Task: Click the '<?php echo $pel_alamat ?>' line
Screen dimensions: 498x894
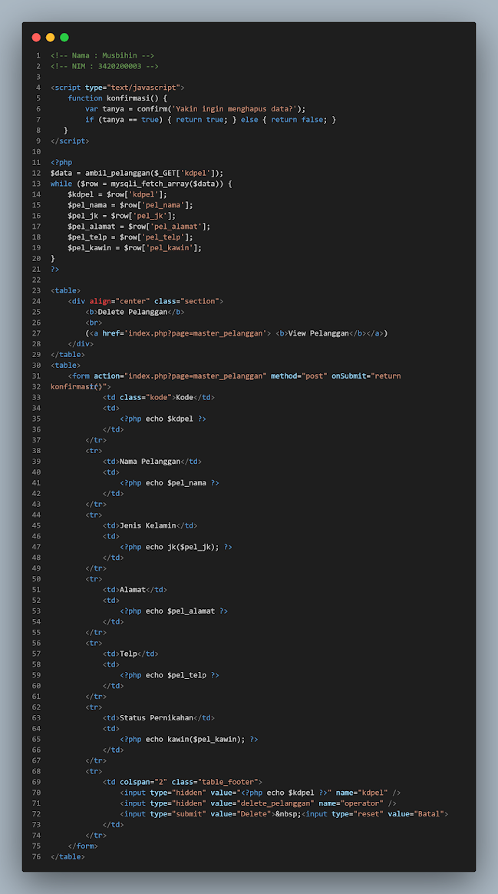Action: 173,611
